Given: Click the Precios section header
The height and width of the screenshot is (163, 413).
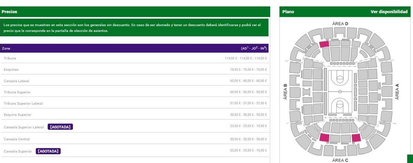Looking at the screenshot, I should tap(10, 12).
